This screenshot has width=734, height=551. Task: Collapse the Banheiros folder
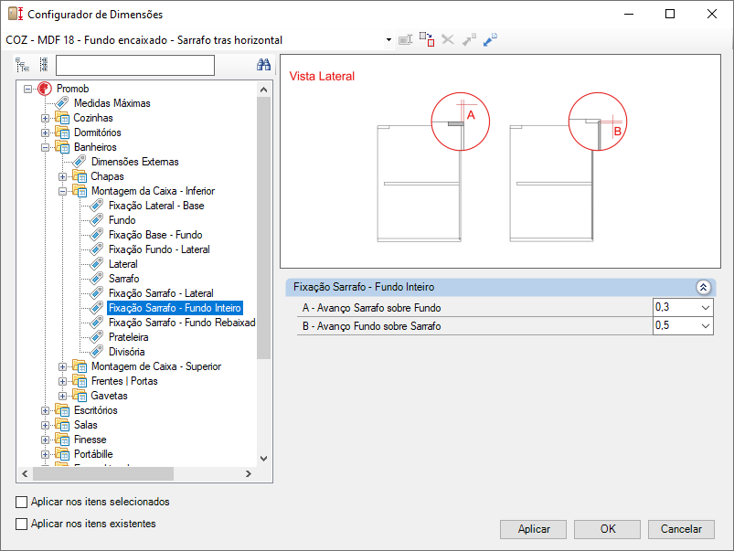pyautogui.click(x=46, y=147)
